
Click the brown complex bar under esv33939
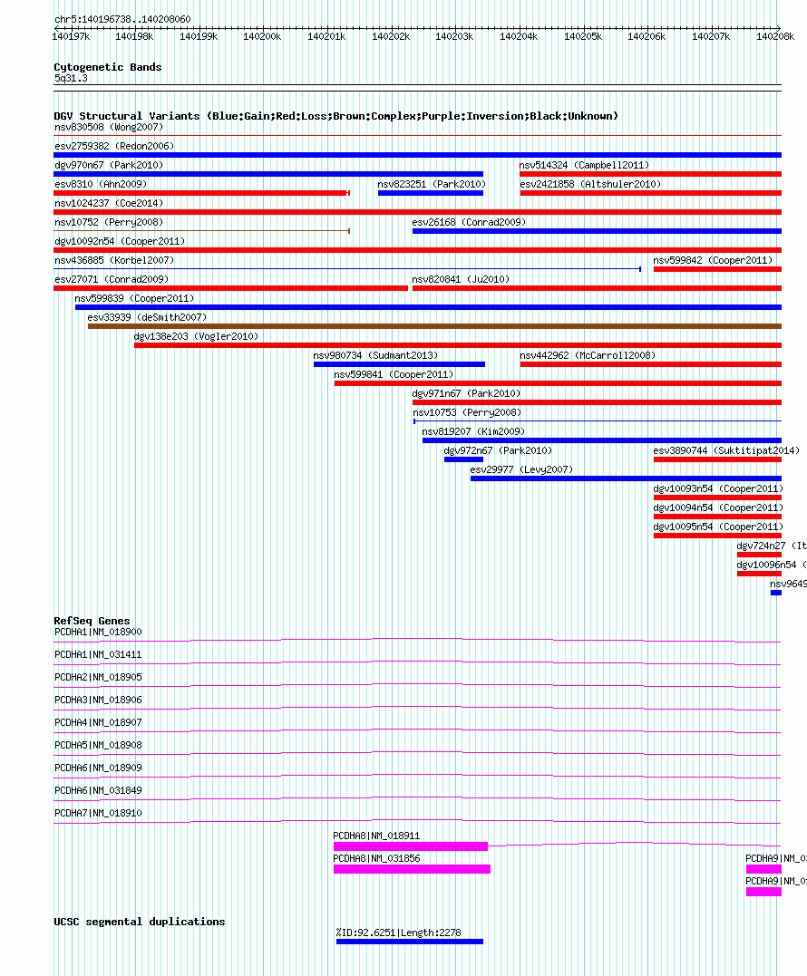pyautogui.click(x=434, y=326)
